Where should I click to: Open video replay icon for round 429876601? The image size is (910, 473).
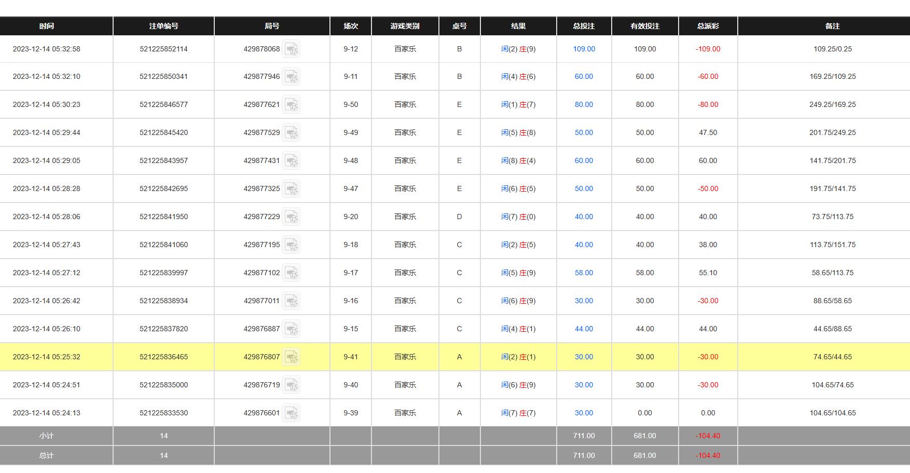click(x=291, y=413)
